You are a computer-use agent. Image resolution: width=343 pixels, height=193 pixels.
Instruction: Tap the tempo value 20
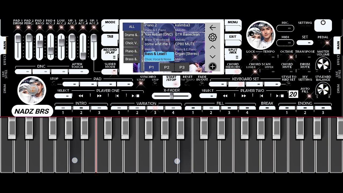[x=293, y=94]
